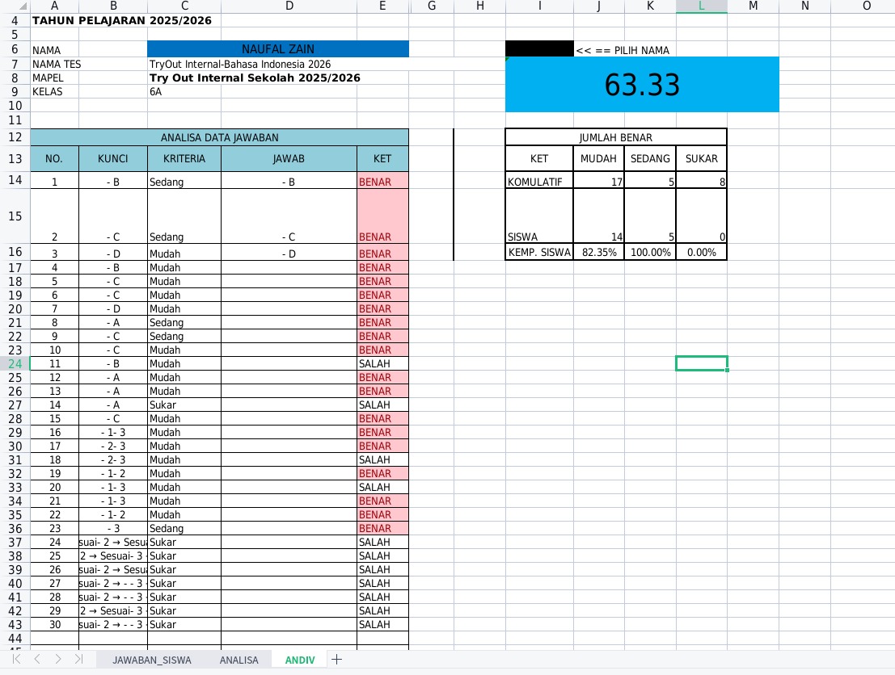Click SISWA MUDAH value 14
This screenshot has width=895, height=675.
tap(599, 216)
